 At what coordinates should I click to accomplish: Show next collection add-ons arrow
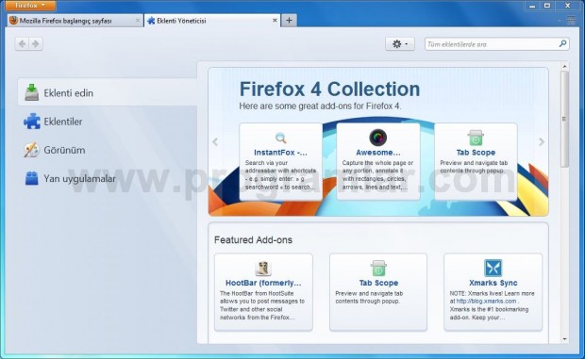[542, 142]
